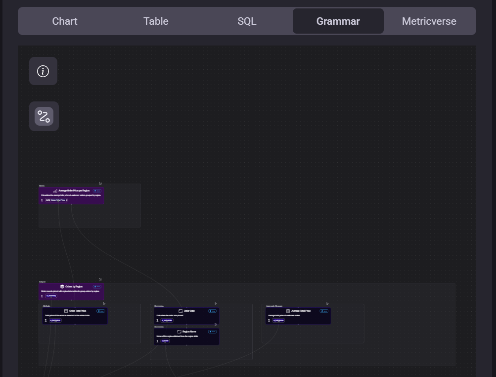
Task: Click the wand icon above Aggregate Measure group
Action: 327,304
